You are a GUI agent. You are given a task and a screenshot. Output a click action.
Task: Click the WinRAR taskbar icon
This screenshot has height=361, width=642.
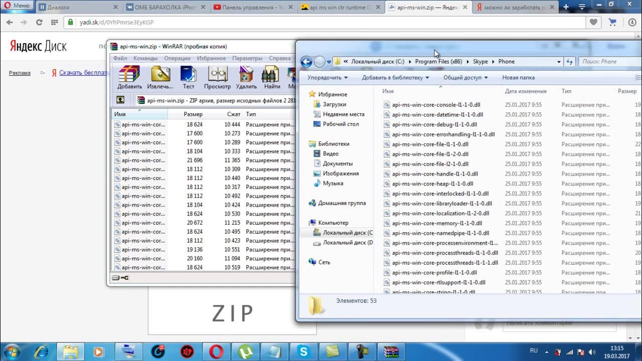391,351
